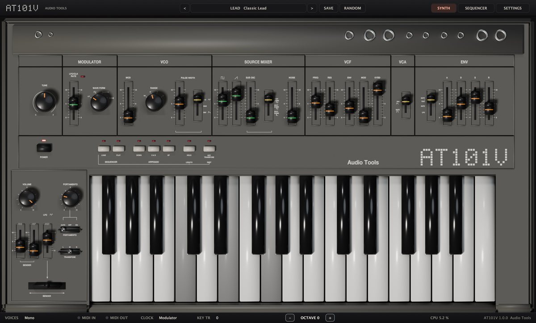Click the SAVE button
Viewport: 536px width, 323px height.
[x=329, y=8]
